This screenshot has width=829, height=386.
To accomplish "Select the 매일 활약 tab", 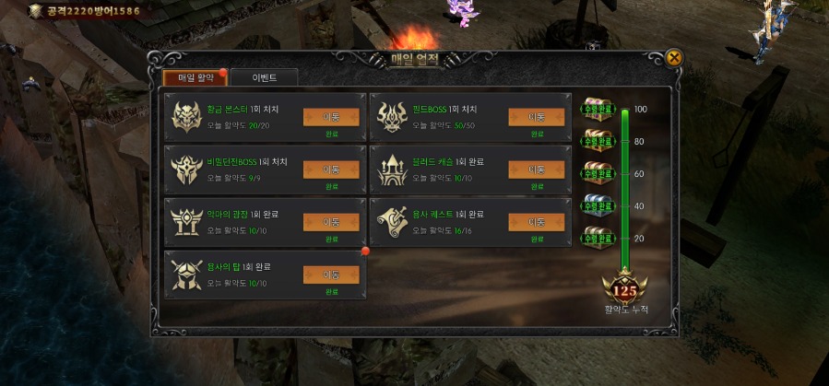I will point(195,77).
